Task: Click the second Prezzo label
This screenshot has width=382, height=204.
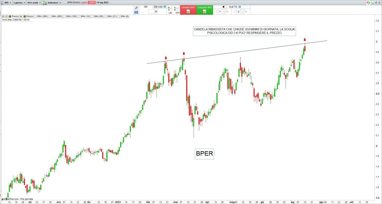Action: click(x=30, y=16)
